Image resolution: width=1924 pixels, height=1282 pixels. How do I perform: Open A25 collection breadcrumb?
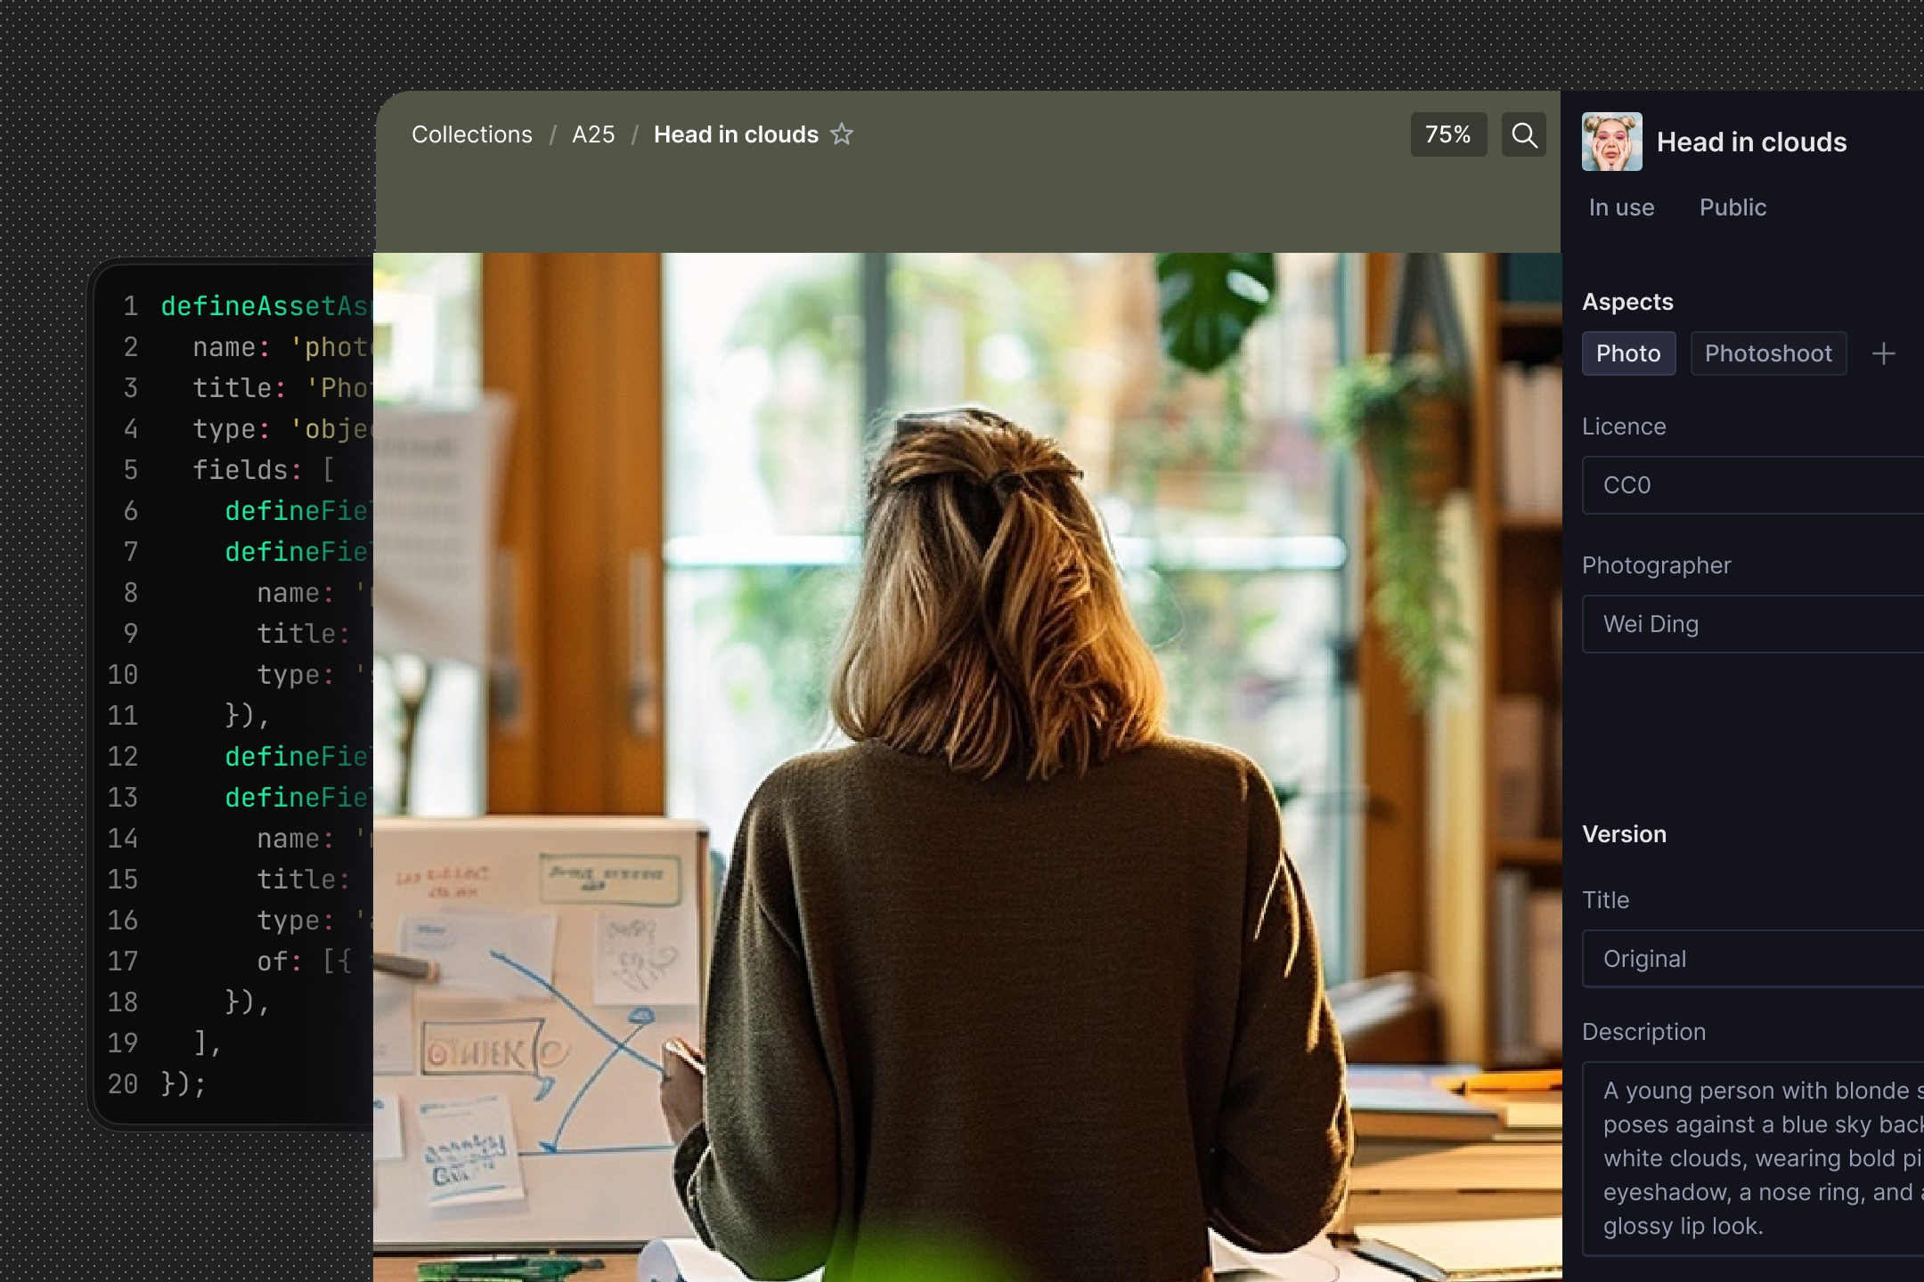pyautogui.click(x=593, y=134)
